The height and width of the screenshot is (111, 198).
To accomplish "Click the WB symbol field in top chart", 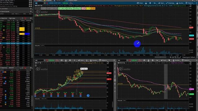I will (x=39, y=3).
